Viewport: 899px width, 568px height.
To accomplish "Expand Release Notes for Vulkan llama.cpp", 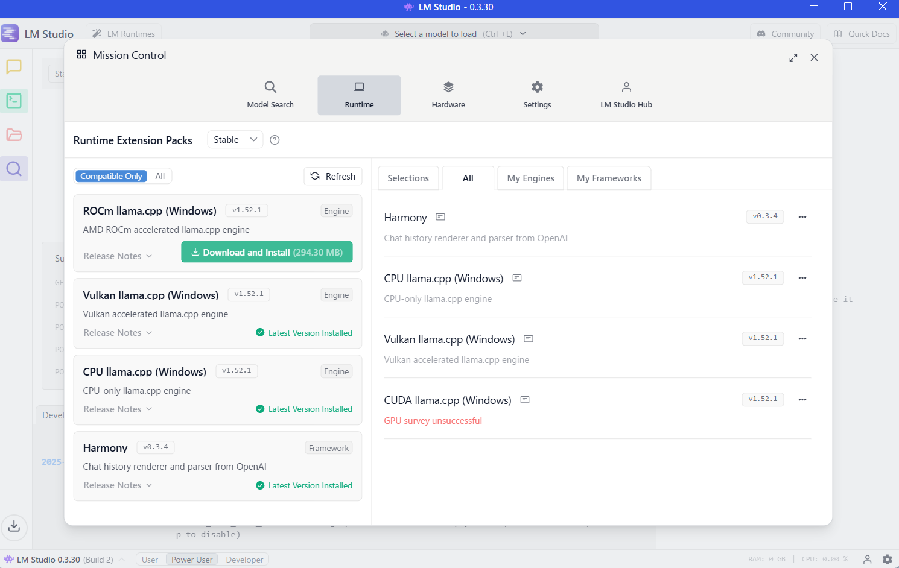I will tap(118, 333).
